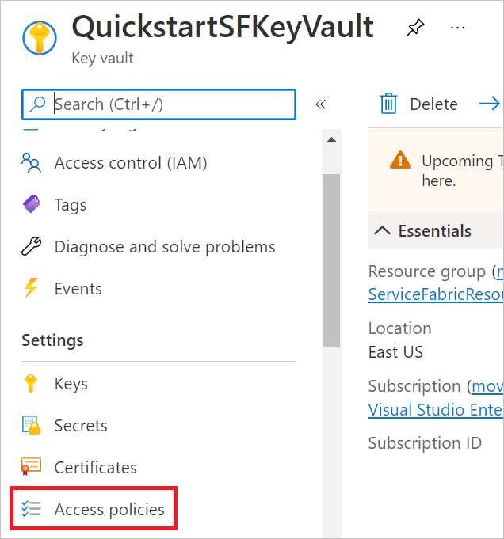Click the Delete trash can icon
This screenshot has height=539, width=504.
[388, 104]
